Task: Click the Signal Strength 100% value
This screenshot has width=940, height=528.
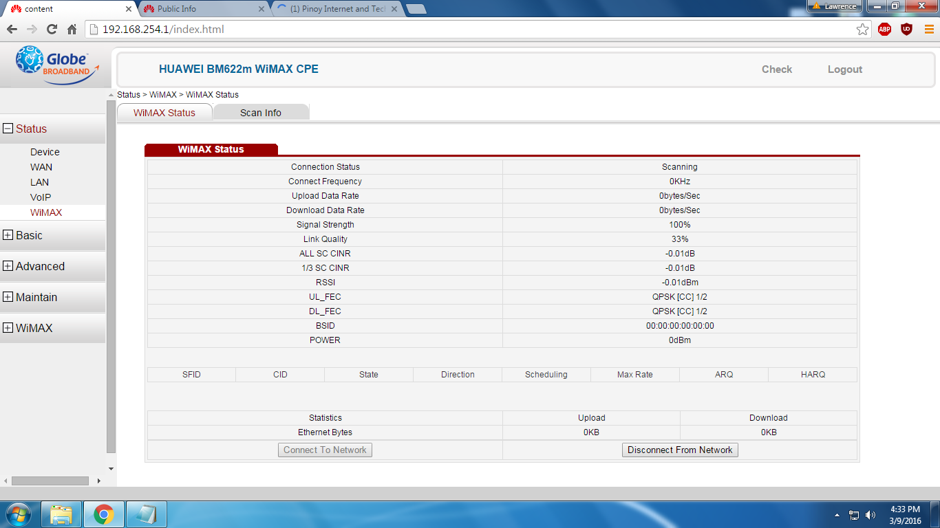Action: point(680,225)
